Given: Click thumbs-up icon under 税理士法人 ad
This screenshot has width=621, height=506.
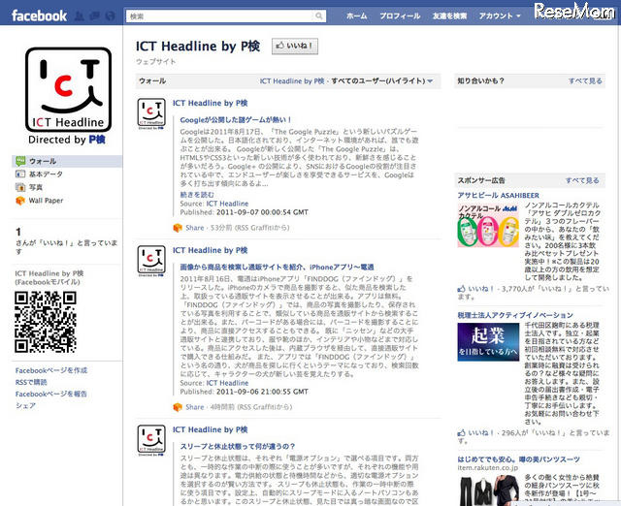Looking at the screenshot, I should [x=462, y=432].
